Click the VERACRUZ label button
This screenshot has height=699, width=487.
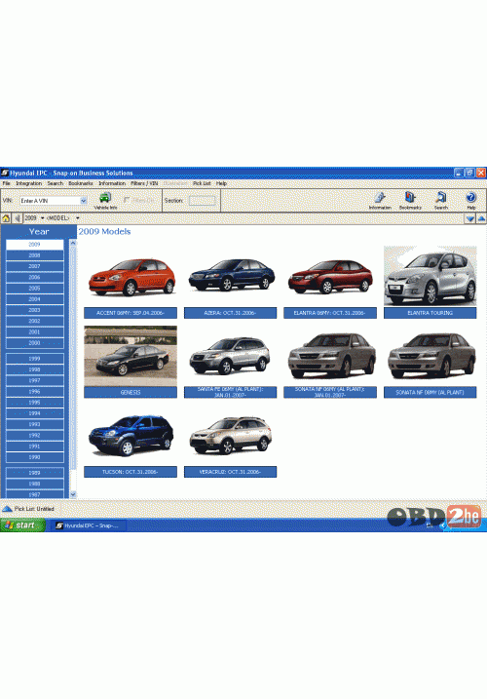point(231,472)
